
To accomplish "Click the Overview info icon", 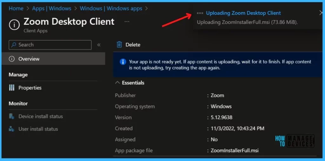I will pos(12,59).
